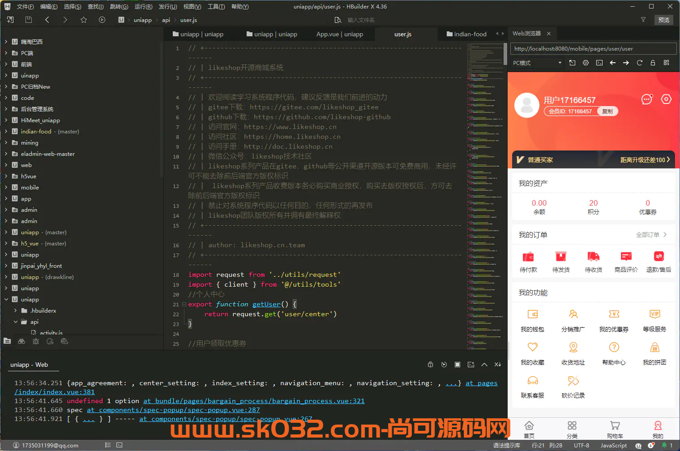The height and width of the screenshot is (451, 680).
Task: Open 待发货 orders icon
Action: pos(561,257)
